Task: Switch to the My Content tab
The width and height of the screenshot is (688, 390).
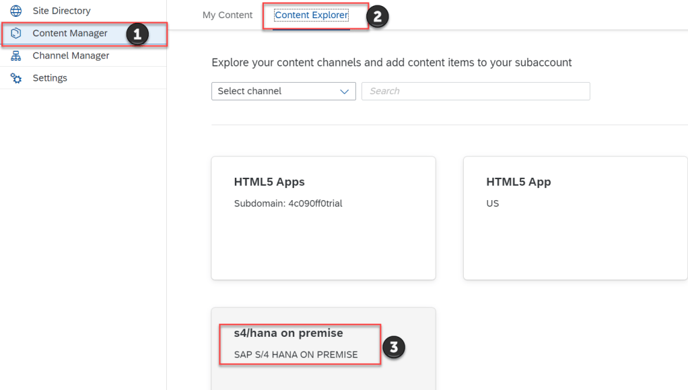Action: pos(228,15)
